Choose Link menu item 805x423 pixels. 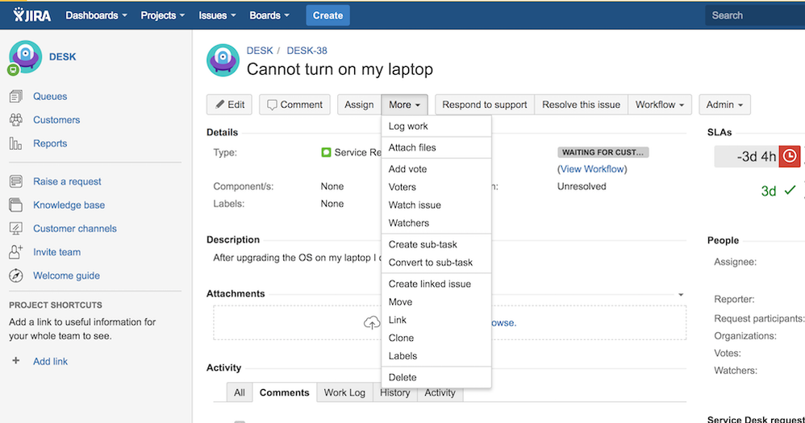[x=436, y=320]
